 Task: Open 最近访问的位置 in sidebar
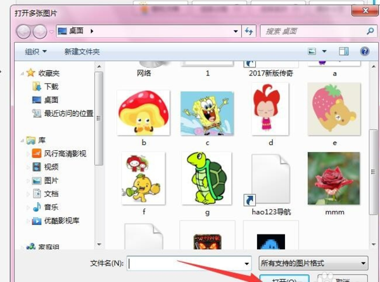[63, 113]
